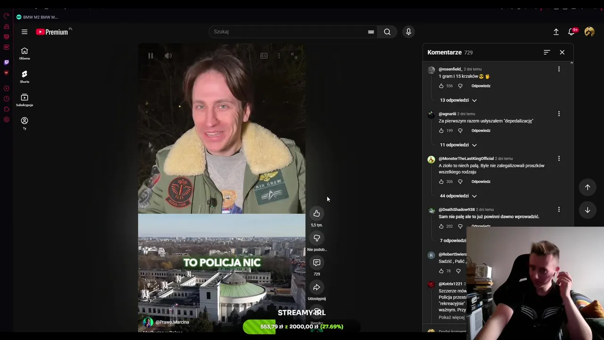Like @MonsterTheLastKingOfficial comment
The height and width of the screenshot is (340, 604).
(441, 181)
